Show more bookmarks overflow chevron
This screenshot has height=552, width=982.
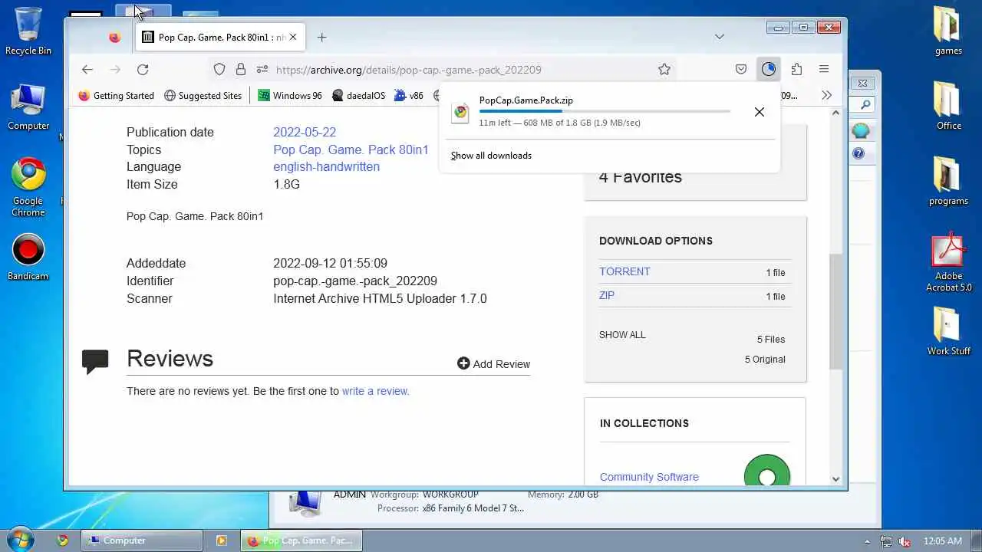click(826, 95)
